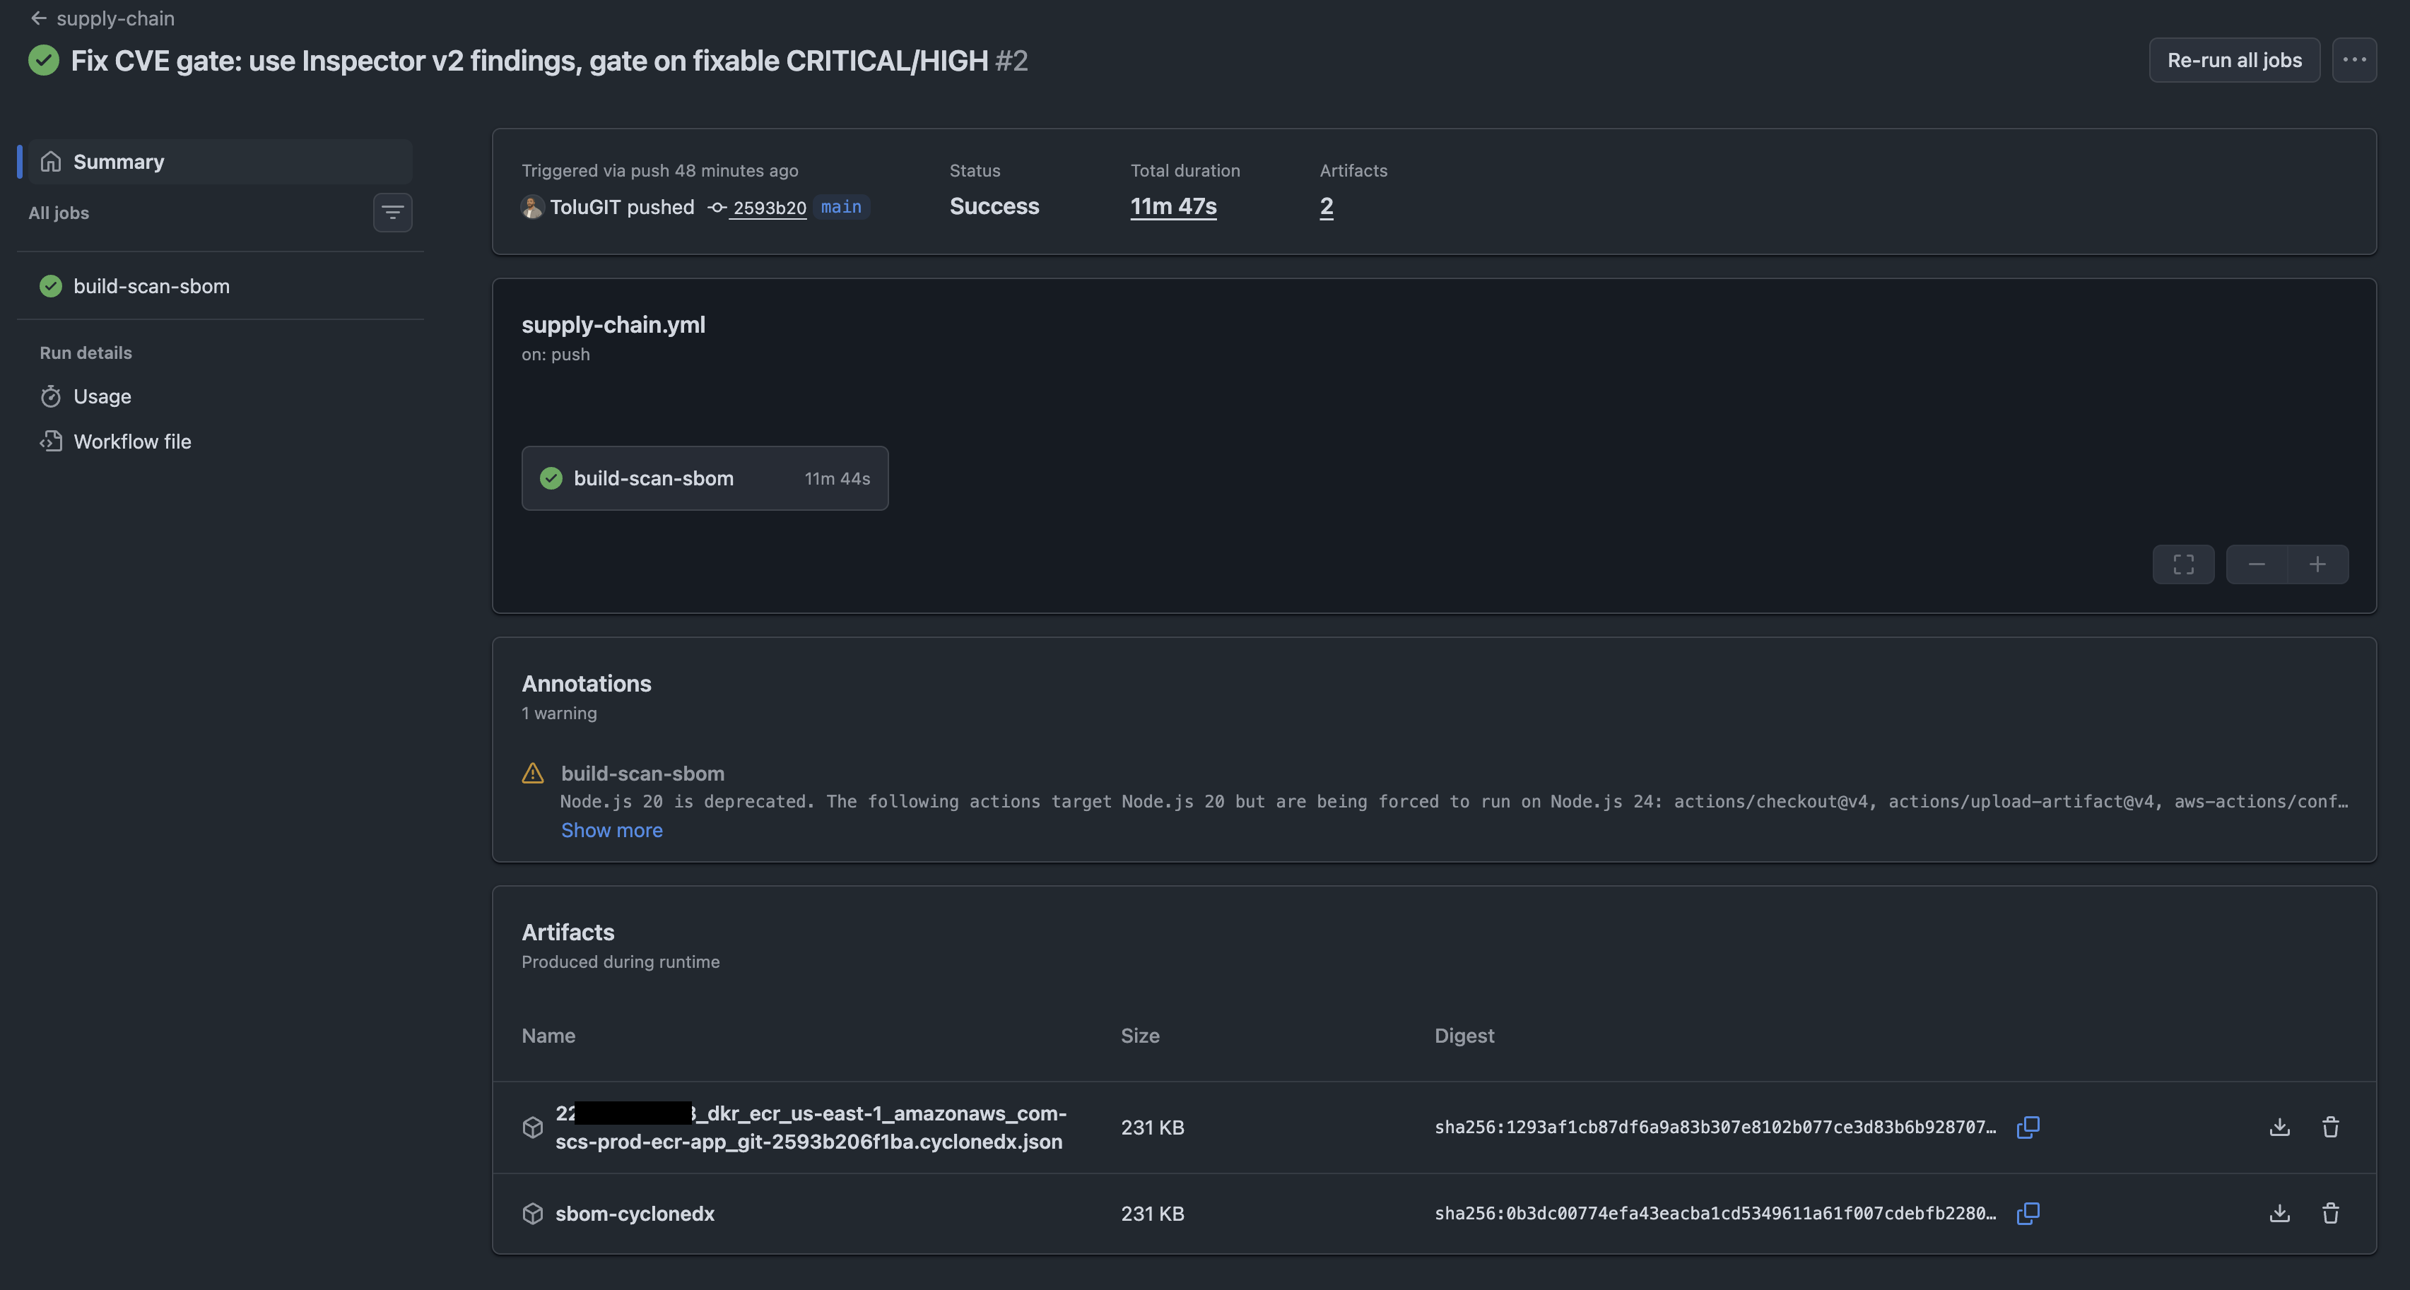
Task: Open sbom-cyclonedx artifact link
Action: [x=635, y=1213]
